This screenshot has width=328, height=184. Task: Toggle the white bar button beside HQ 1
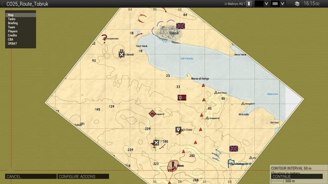click(249, 4)
